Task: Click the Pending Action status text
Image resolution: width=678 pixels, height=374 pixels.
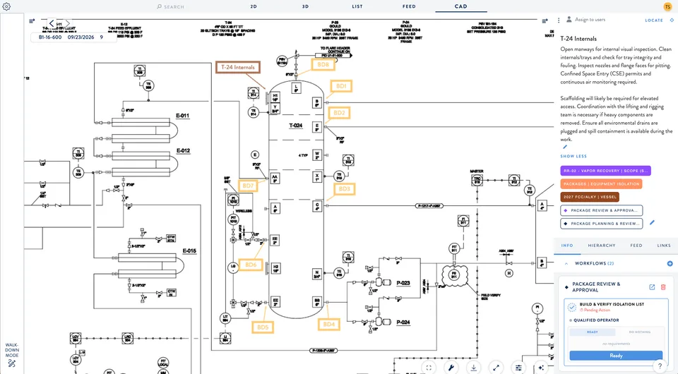Action: pos(597,310)
